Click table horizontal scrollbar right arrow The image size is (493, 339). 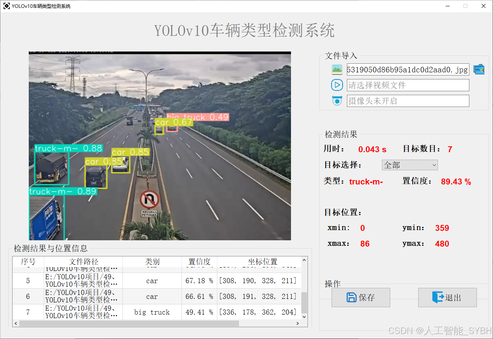coord(297,323)
